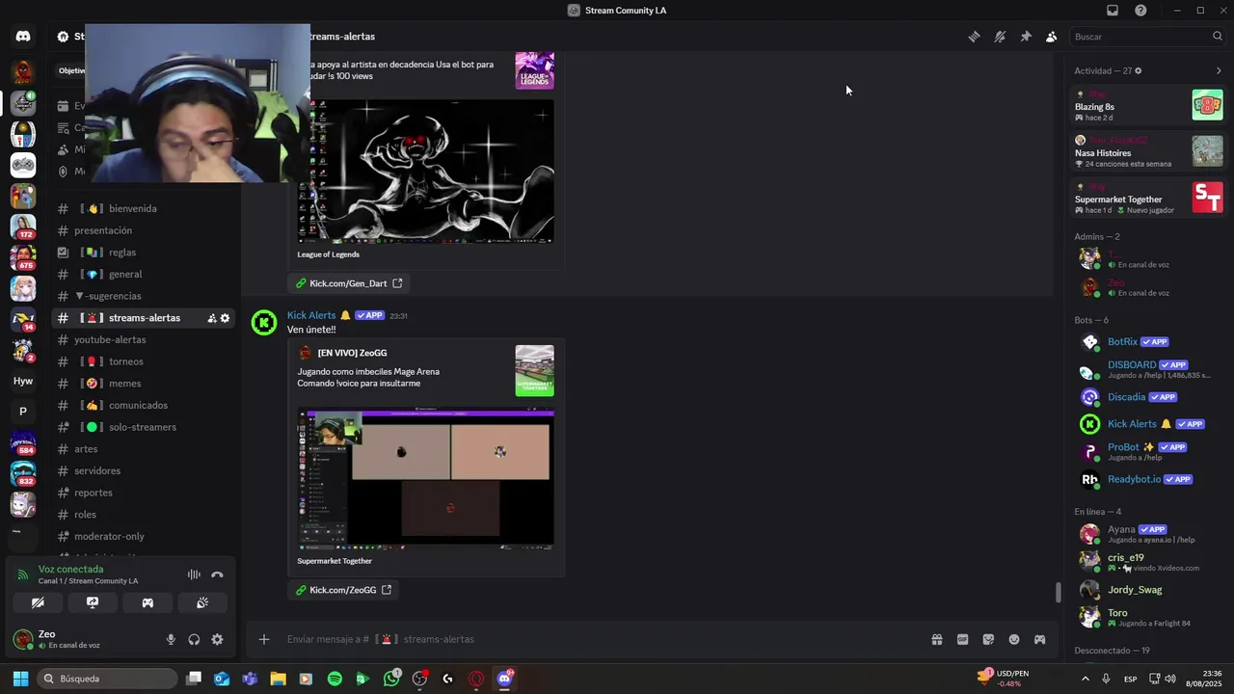Open Discord direct messages home
1234x694 pixels.
click(23, 37)
